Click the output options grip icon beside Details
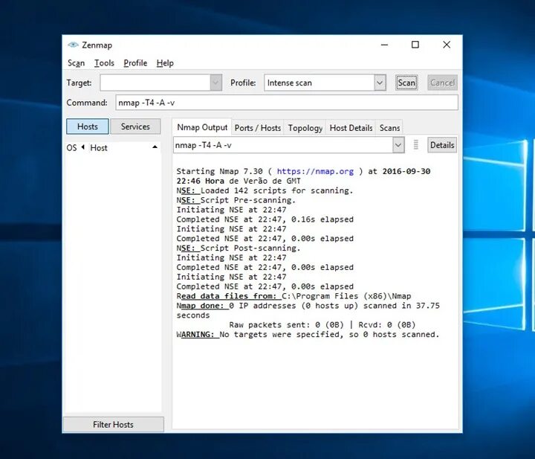This screenshot has height=459, width=535. [x=415, y=145]
